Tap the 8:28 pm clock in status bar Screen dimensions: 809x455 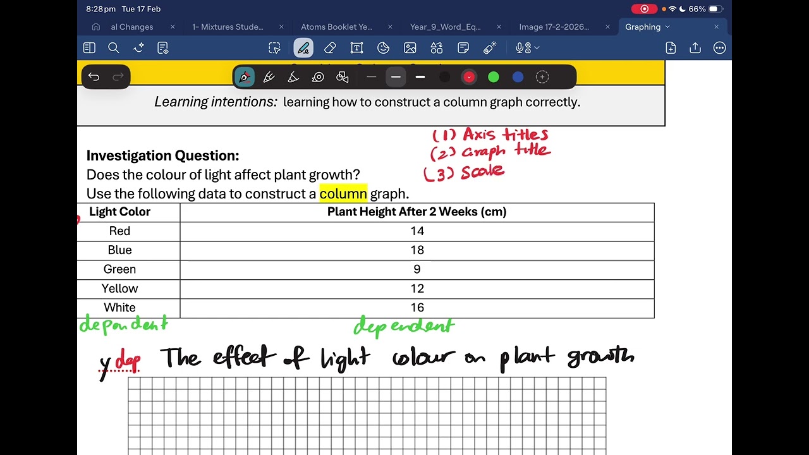[x=101, y=9]
